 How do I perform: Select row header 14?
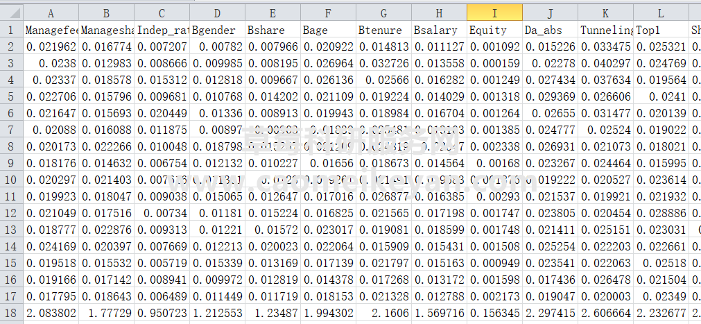(x=12, y=246)
